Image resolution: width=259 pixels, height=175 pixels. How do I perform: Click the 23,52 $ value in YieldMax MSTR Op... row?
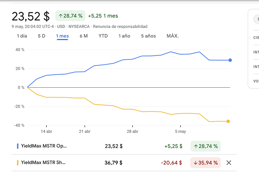click(114, 146)
